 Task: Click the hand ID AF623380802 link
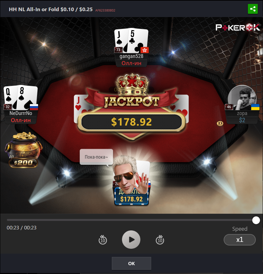pos(105,10)
